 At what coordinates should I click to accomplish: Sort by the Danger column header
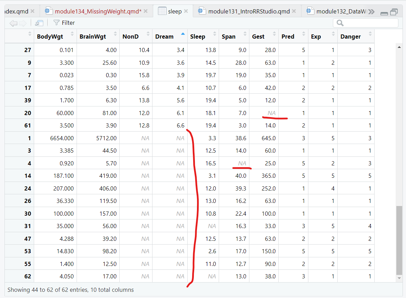350,37
